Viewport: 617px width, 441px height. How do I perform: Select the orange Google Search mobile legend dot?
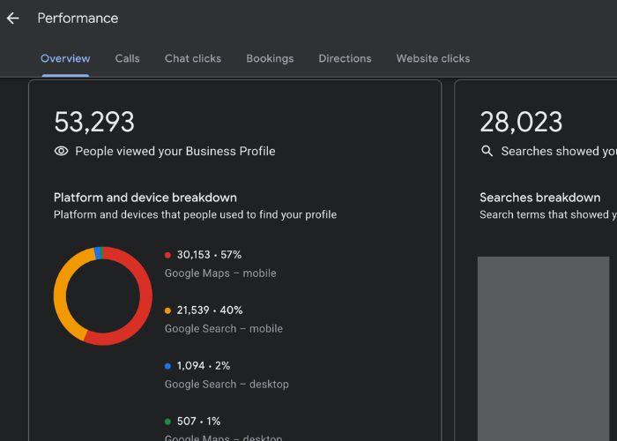(x=167, y=310)
